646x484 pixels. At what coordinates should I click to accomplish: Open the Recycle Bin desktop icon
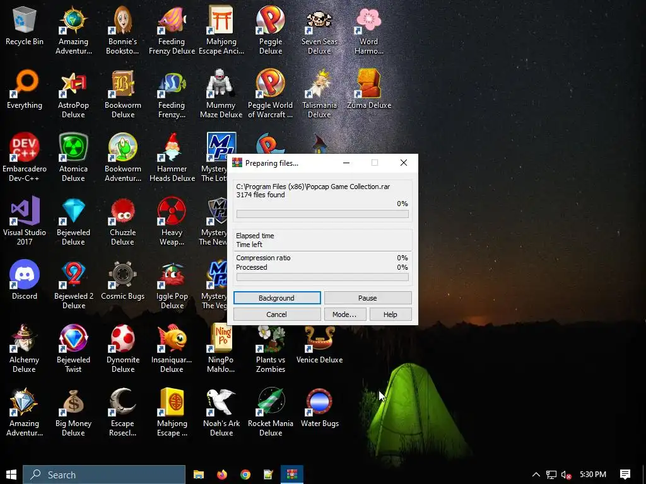(25, 26)
